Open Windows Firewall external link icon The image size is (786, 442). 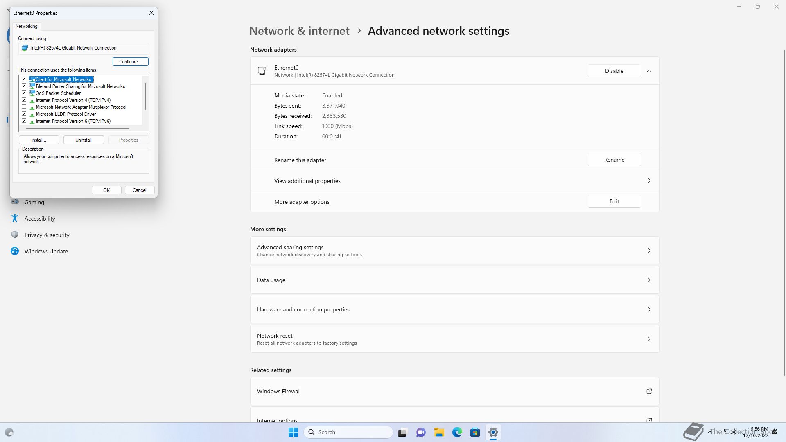pyautogui.click(x=649, y=391)
